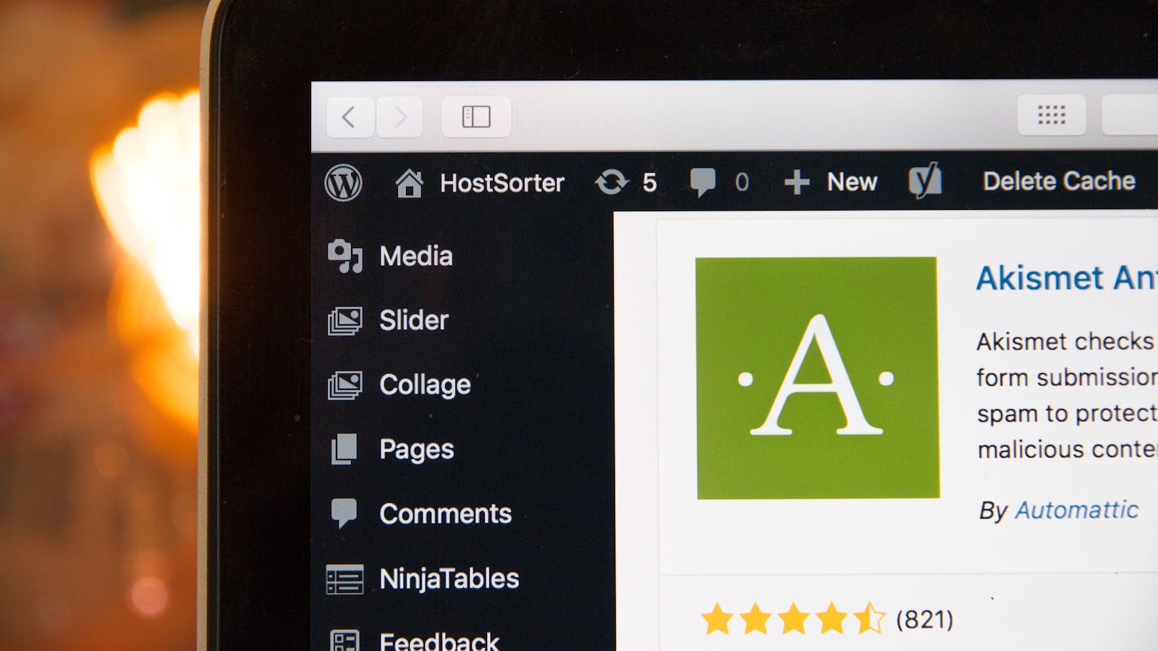
Task: Click the WordPress logo icon
Action: tap(343, 182)
